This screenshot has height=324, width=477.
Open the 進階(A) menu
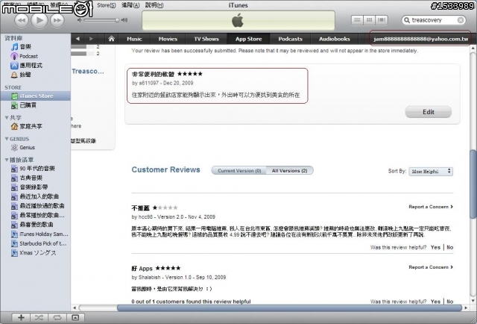(130, 5)
